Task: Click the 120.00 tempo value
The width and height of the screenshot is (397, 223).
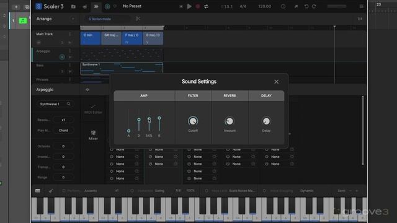Action: [265, 7]
